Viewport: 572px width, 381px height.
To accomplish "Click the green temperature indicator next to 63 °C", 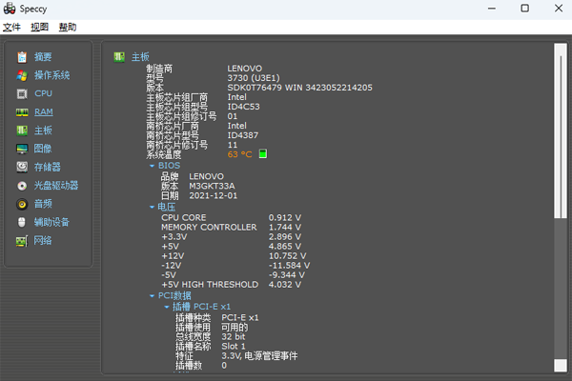I will click(x=263, y=154).
